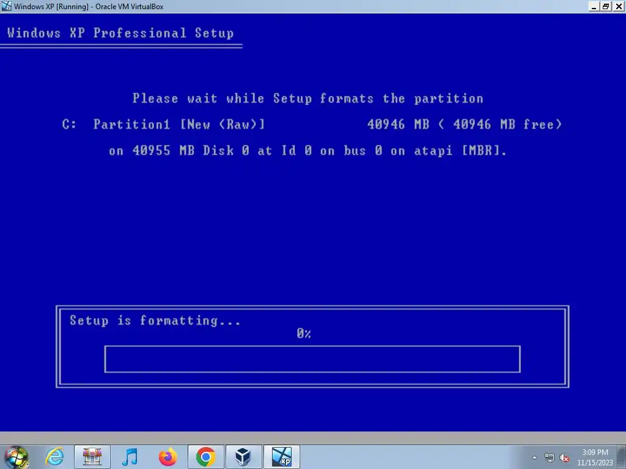The image size is (626, 469).
Task: Click the Show desktop strip on the taskbar
Action: point(622,457)
